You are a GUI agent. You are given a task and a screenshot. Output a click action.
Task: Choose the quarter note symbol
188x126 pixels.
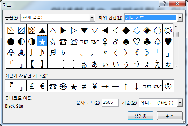point(32,53)
